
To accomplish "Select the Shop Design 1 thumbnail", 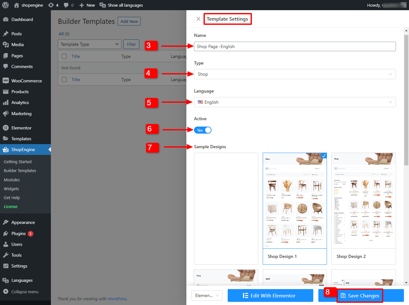I will coord(295,209).
